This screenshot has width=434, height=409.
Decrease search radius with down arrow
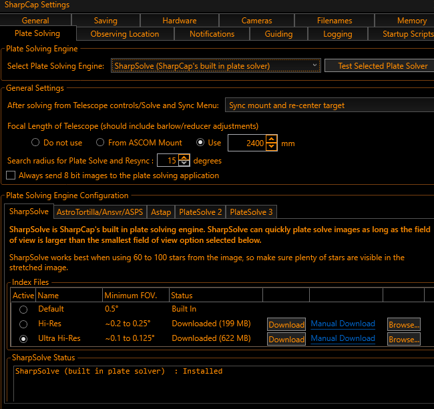pos(184,163)
